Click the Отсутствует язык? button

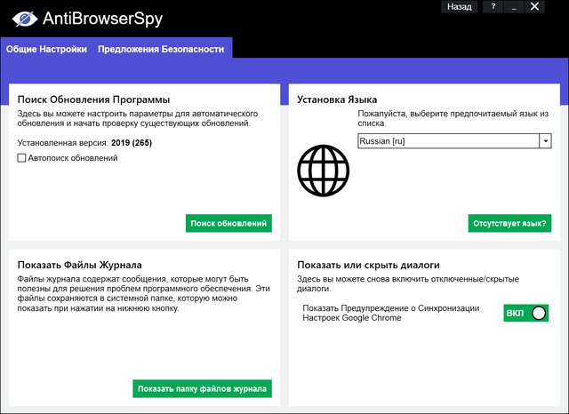[509, 223]
